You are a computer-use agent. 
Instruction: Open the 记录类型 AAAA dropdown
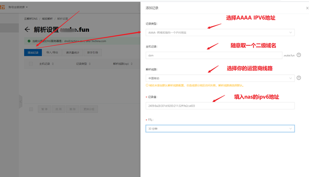(220, 32)
